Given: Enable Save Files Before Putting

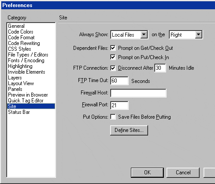Looking at the screenshot, I should [x=113, y=117].
